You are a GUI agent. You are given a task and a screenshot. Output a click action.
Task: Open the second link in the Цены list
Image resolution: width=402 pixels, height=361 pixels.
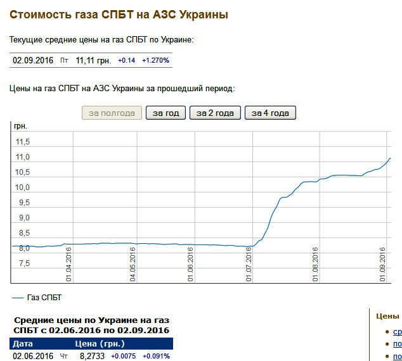(x=397, y=344)
